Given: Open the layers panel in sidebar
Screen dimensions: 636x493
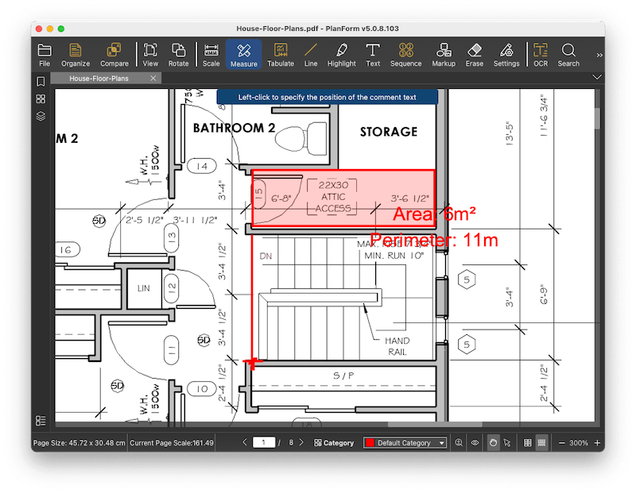Looking at the screenshot, I should (x=41, y=116).
